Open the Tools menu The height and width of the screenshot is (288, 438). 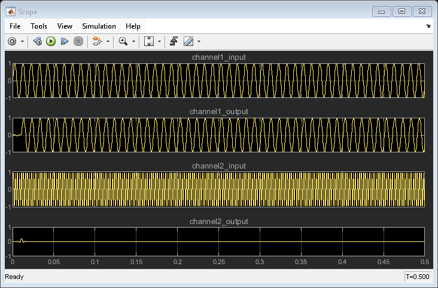coord(39,26)
